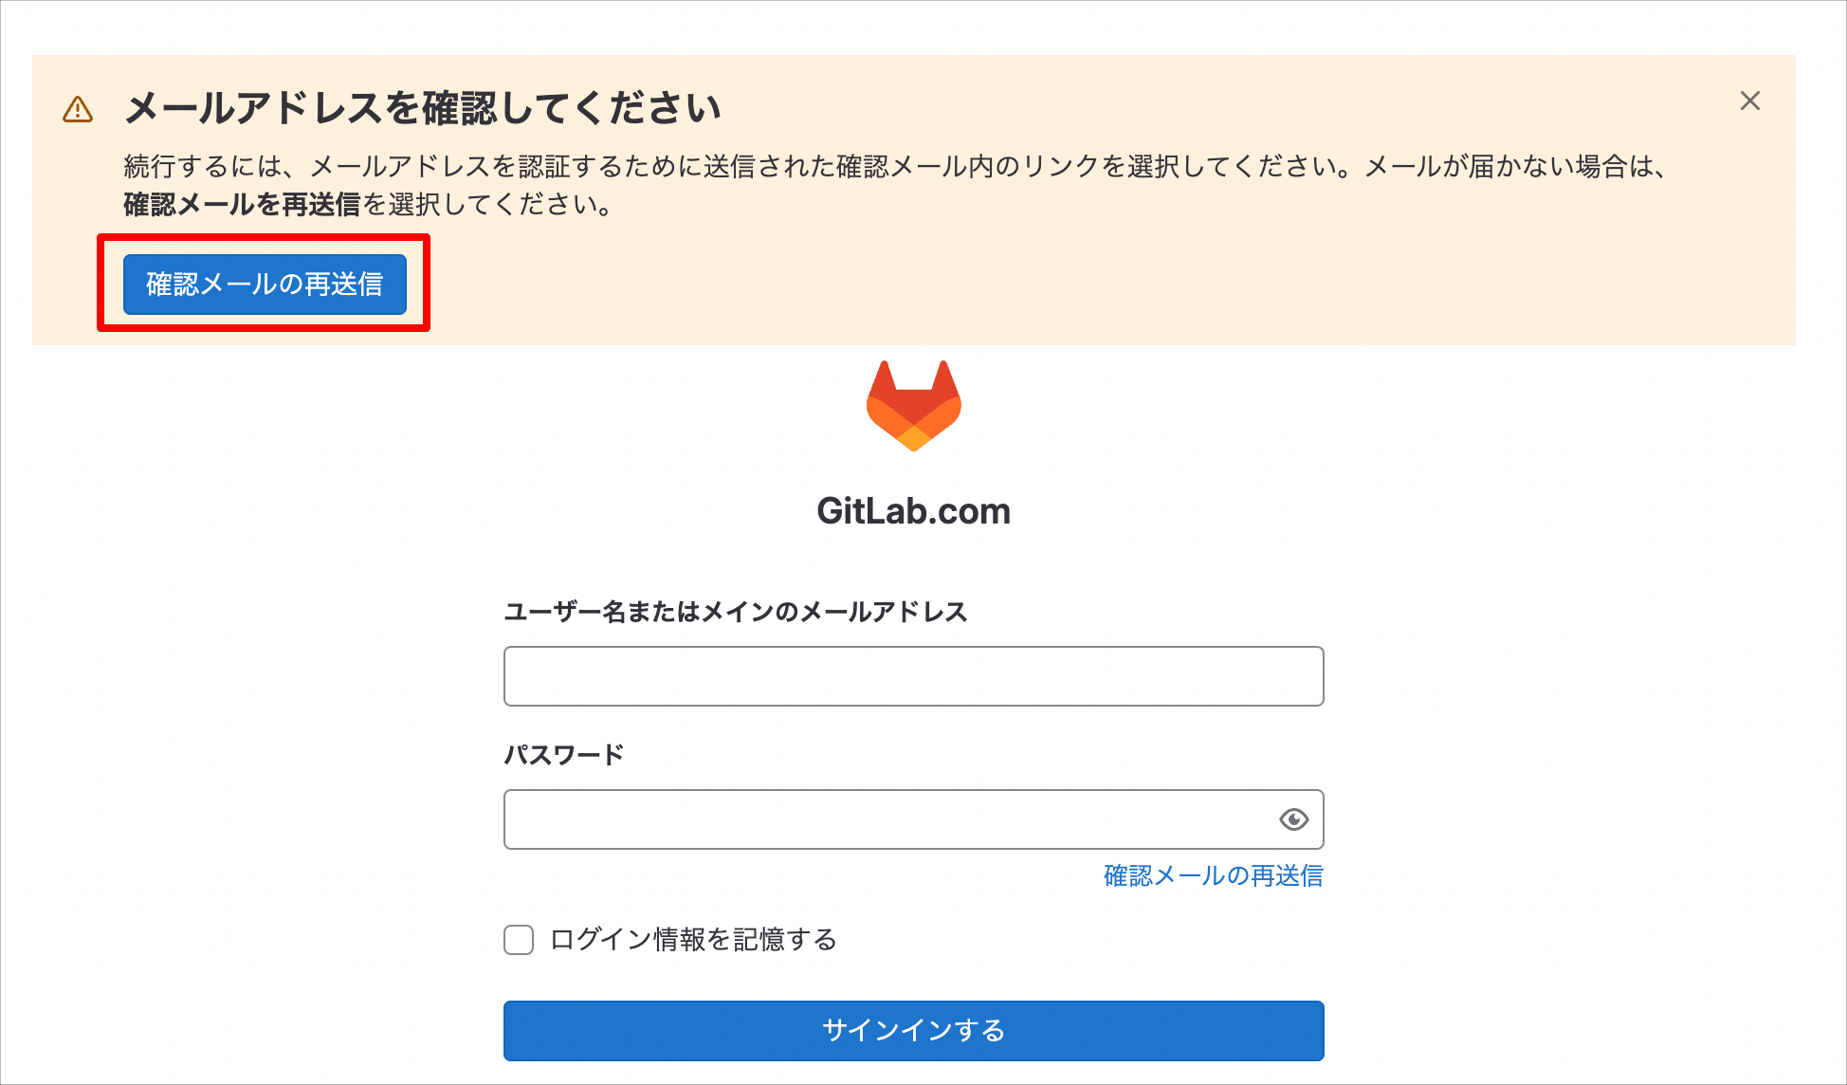Click alert sentence beginning 続行するには
The image size is (1847, 1085).
tap(738, 166)
